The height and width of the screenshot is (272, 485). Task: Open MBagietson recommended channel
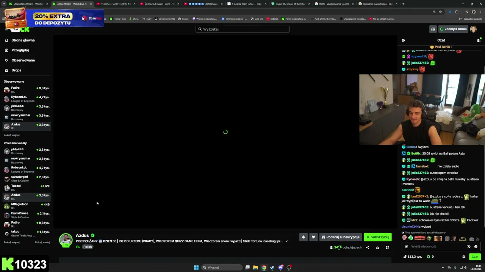27,206
